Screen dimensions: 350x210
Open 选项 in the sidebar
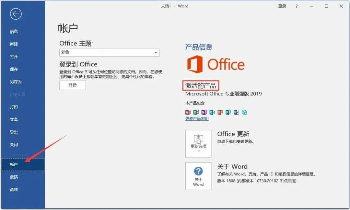click(x=14, y=190)
